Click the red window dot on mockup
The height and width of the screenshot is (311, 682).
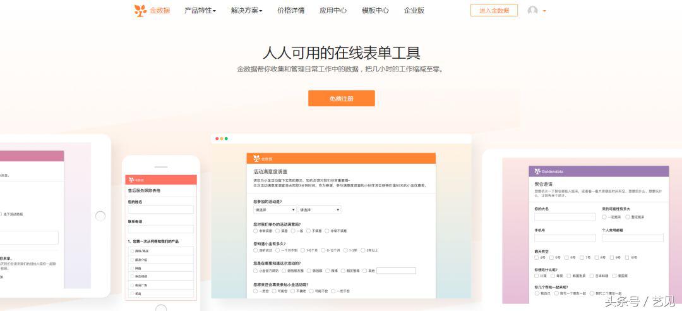(x=217, y=138)
